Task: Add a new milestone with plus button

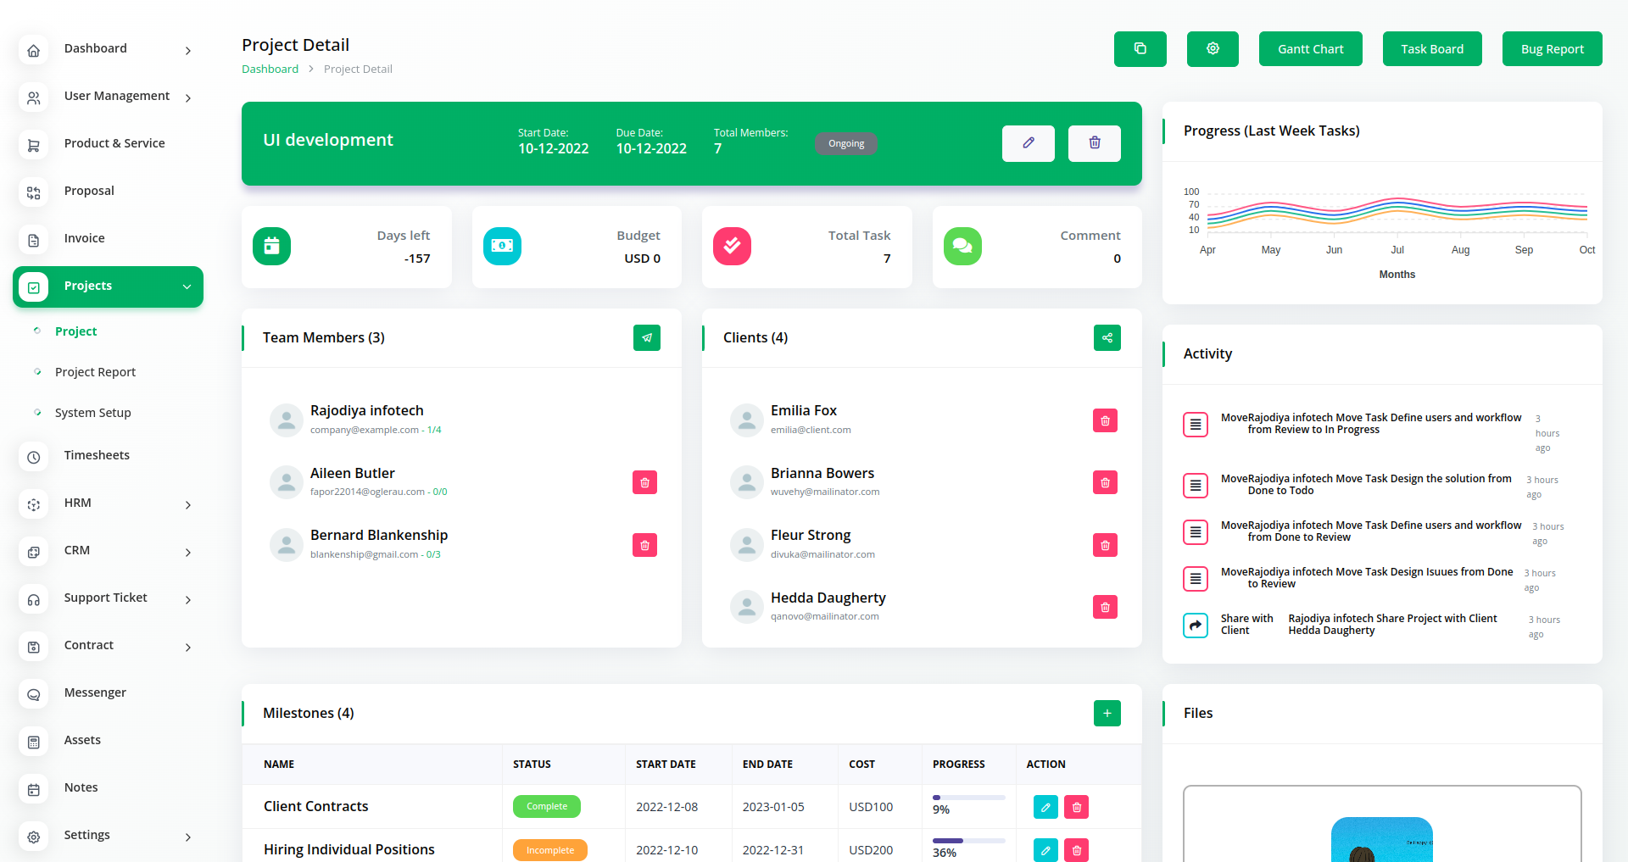Action: [1107, 713]
